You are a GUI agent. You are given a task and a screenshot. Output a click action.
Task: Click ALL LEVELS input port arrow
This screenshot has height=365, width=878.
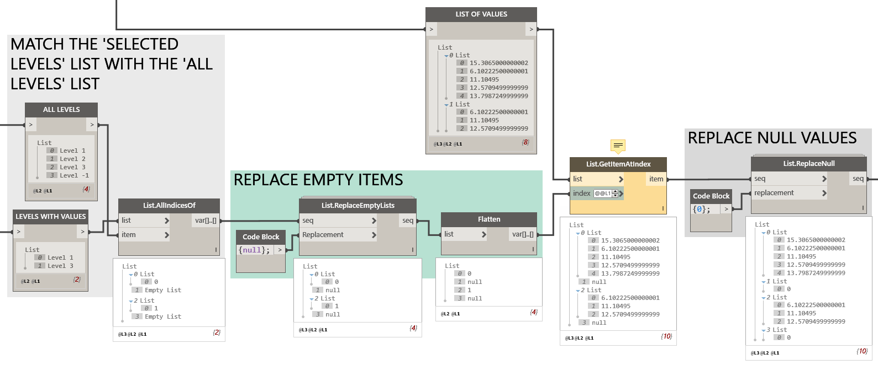[x=31, y=125]
